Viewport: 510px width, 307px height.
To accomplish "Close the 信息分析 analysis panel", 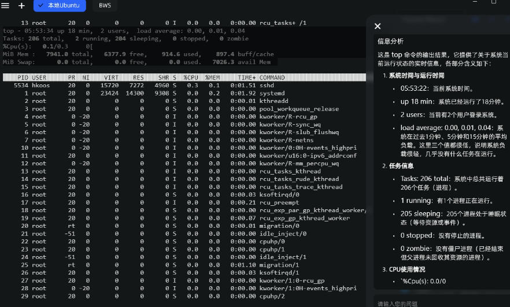I will pos(378,26).
